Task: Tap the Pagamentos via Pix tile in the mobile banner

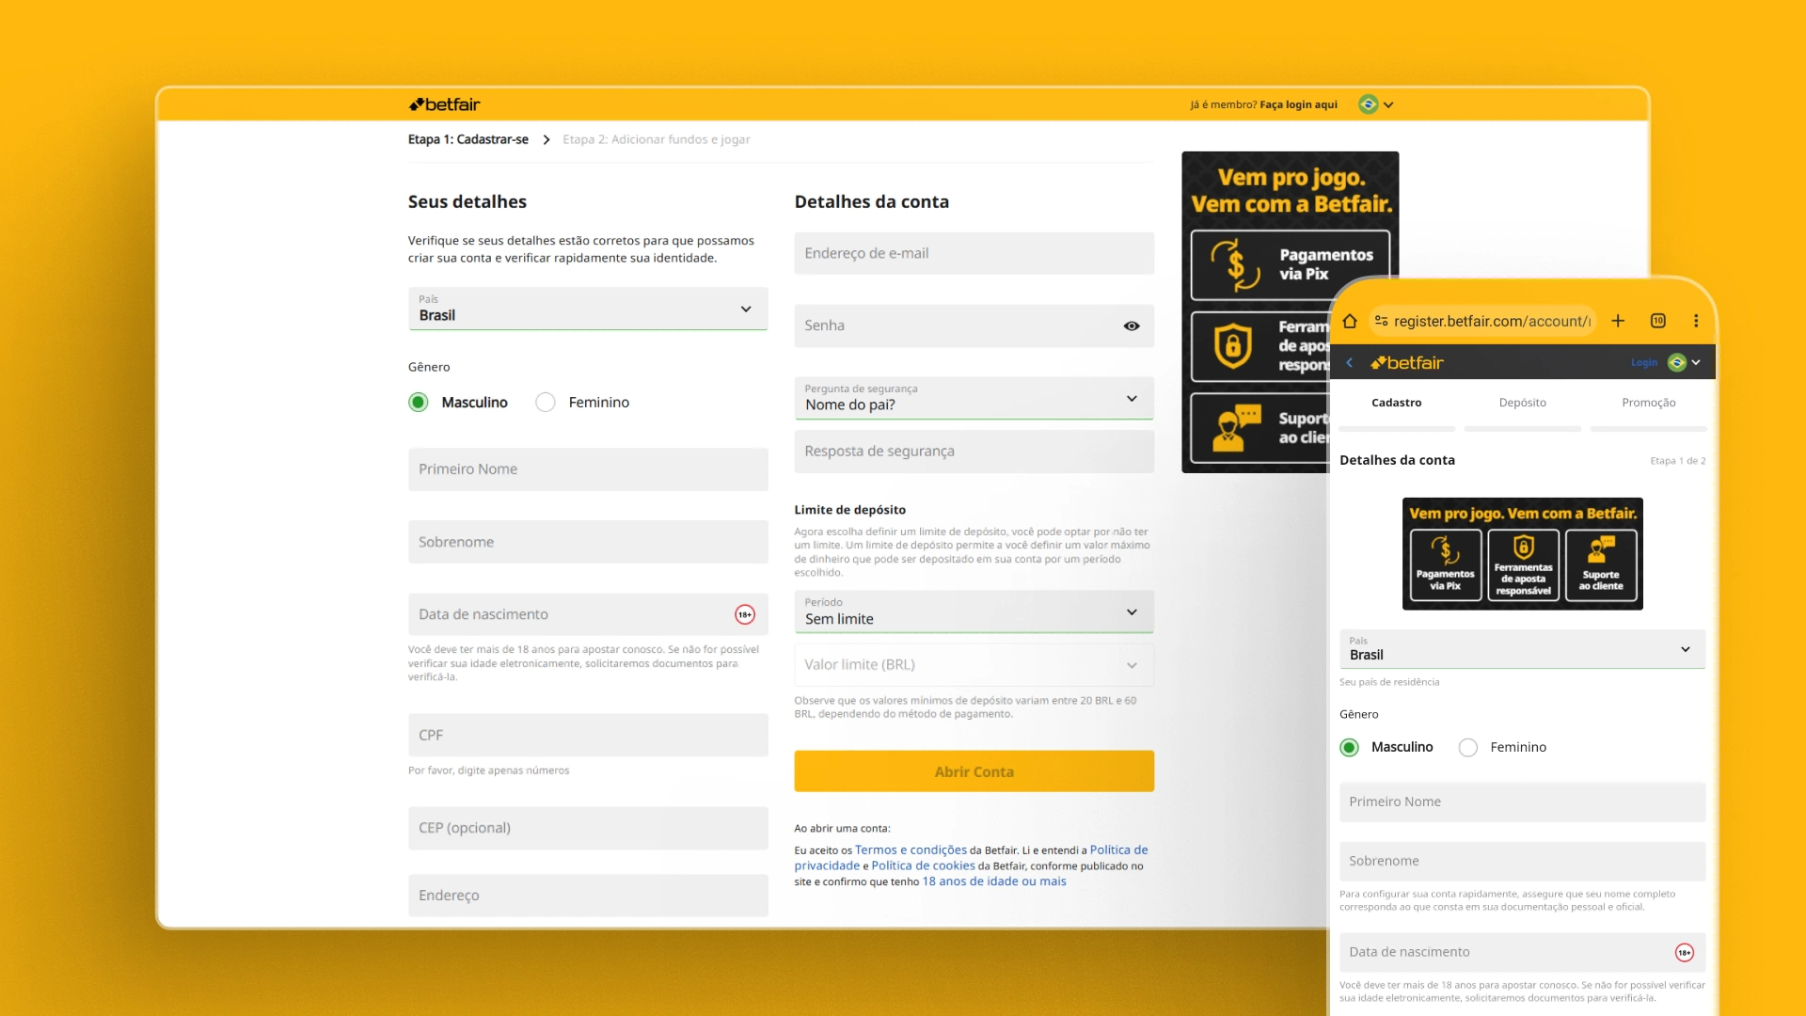Action: point(1446,564)
